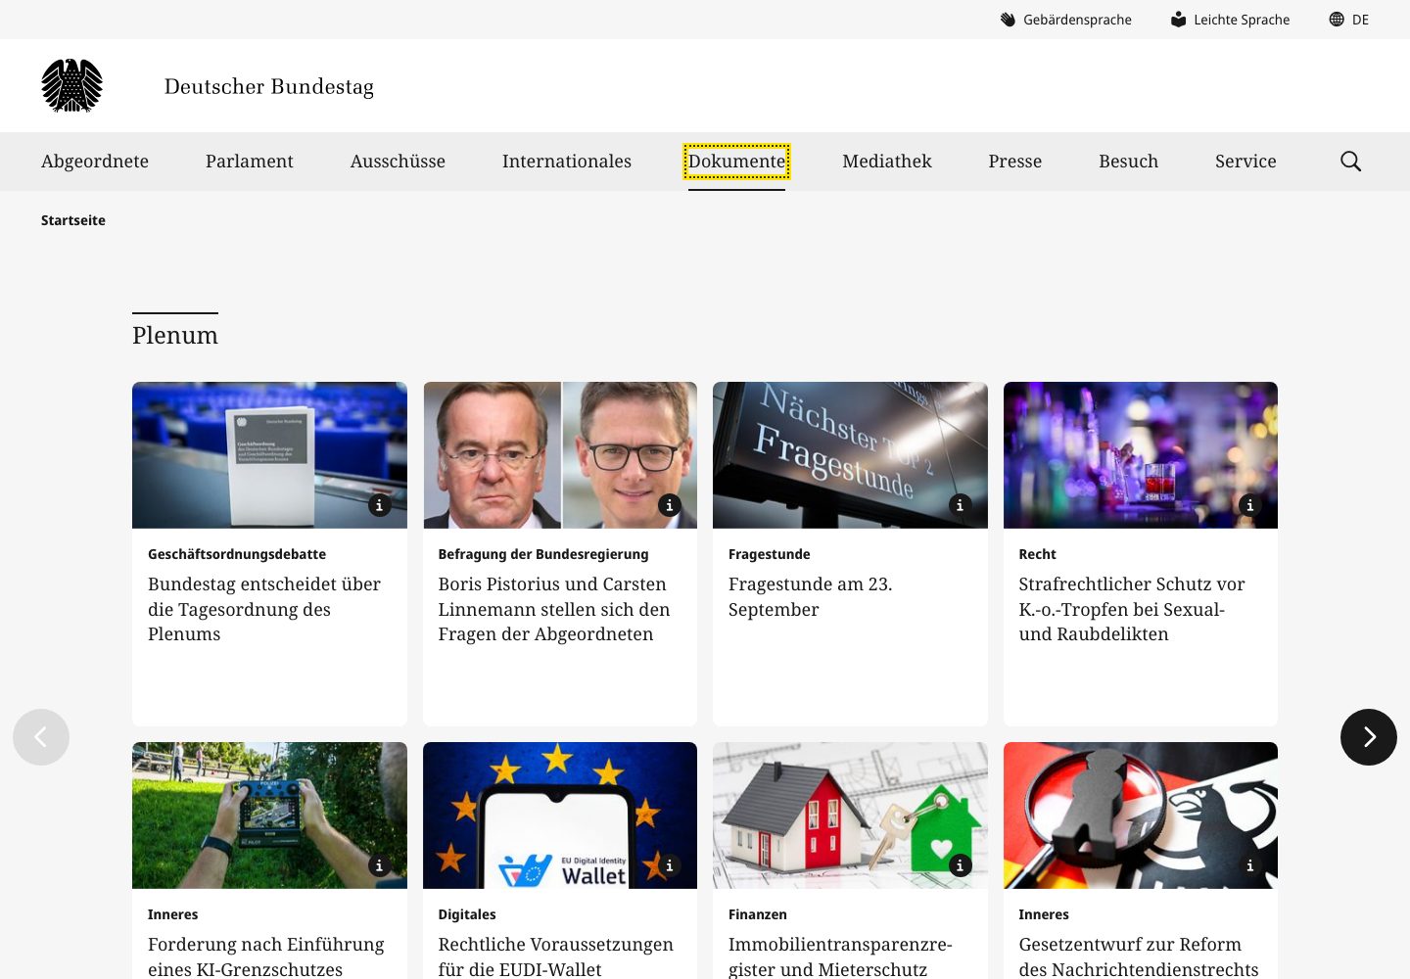Click the Befragung der Bundesregierung label
The height and width of the screenshot is (979, 1410).
click(543, 554)
